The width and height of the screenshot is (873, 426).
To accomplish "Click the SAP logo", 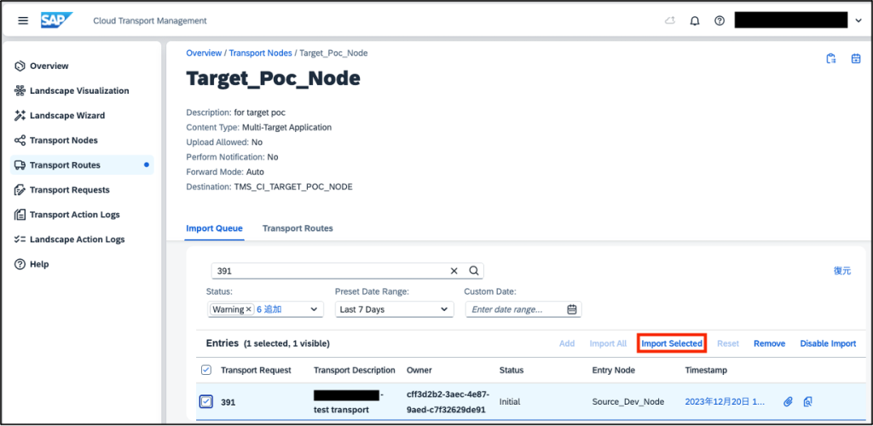I will click(x=56, y=20).
